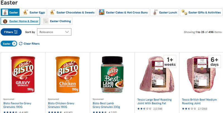Click the Easter Home & Decor wreath icon
The height and width of the screenshot is (113, 223).
tap(5, 21)
